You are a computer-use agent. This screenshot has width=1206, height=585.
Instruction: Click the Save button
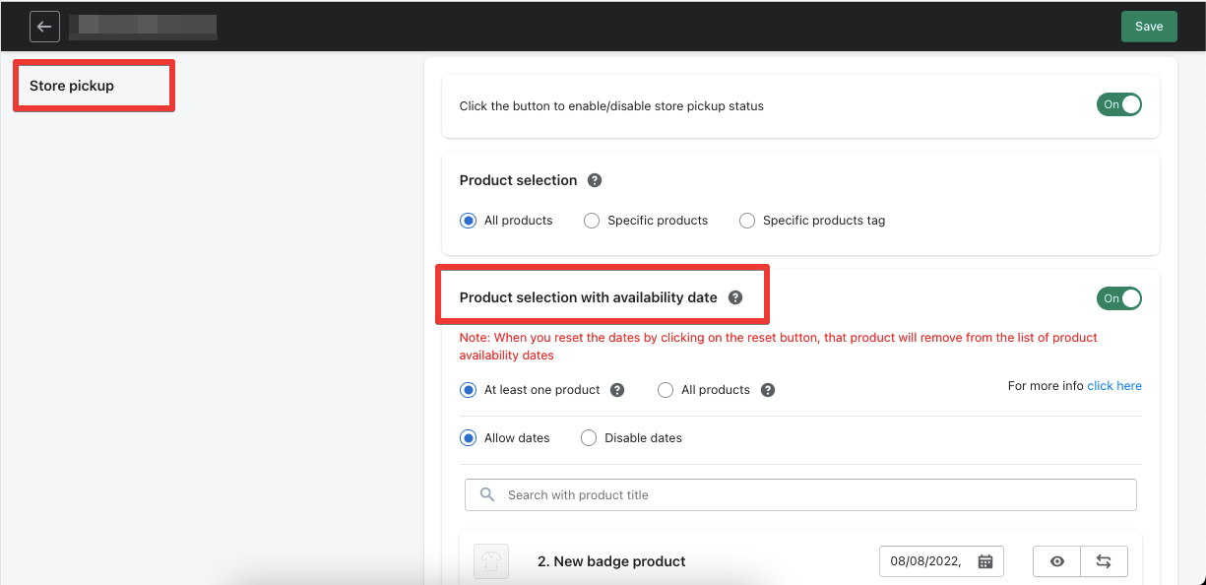click(1149, 27)
